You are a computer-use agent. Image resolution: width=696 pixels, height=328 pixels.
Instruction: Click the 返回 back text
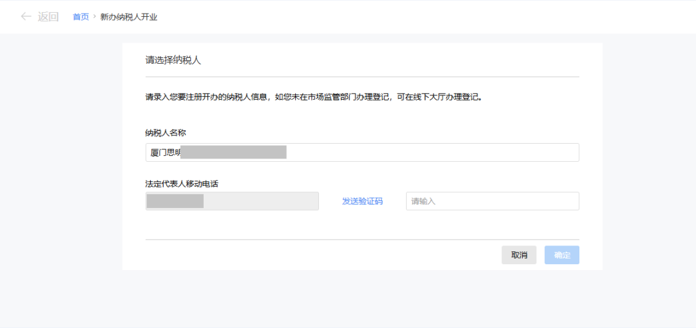pyautogui.click(x=48, y=17)
